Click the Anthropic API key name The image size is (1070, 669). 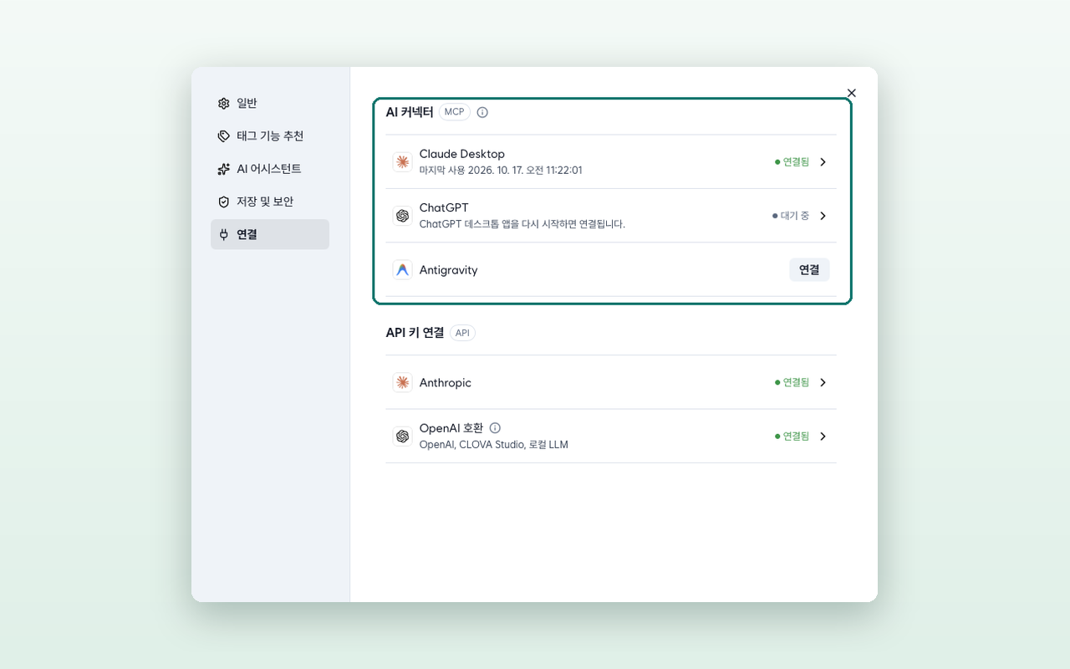click(x=446, y=383)
